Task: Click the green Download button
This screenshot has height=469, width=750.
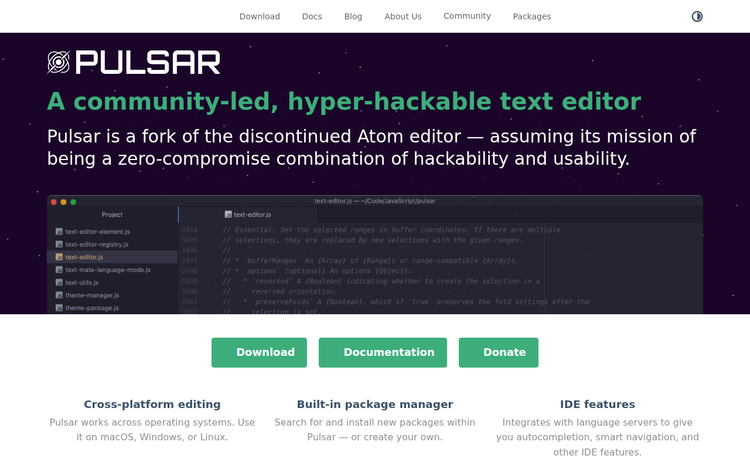Action: 259,352
